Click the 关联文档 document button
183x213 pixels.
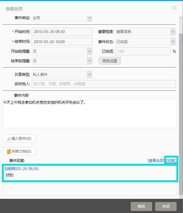19,151
